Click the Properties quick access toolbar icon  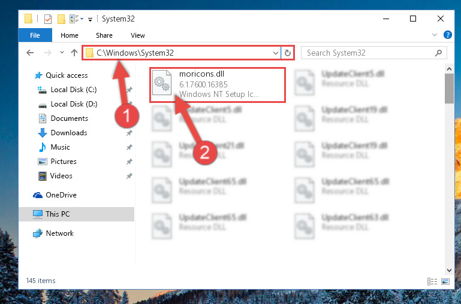[x=47, y=19]
